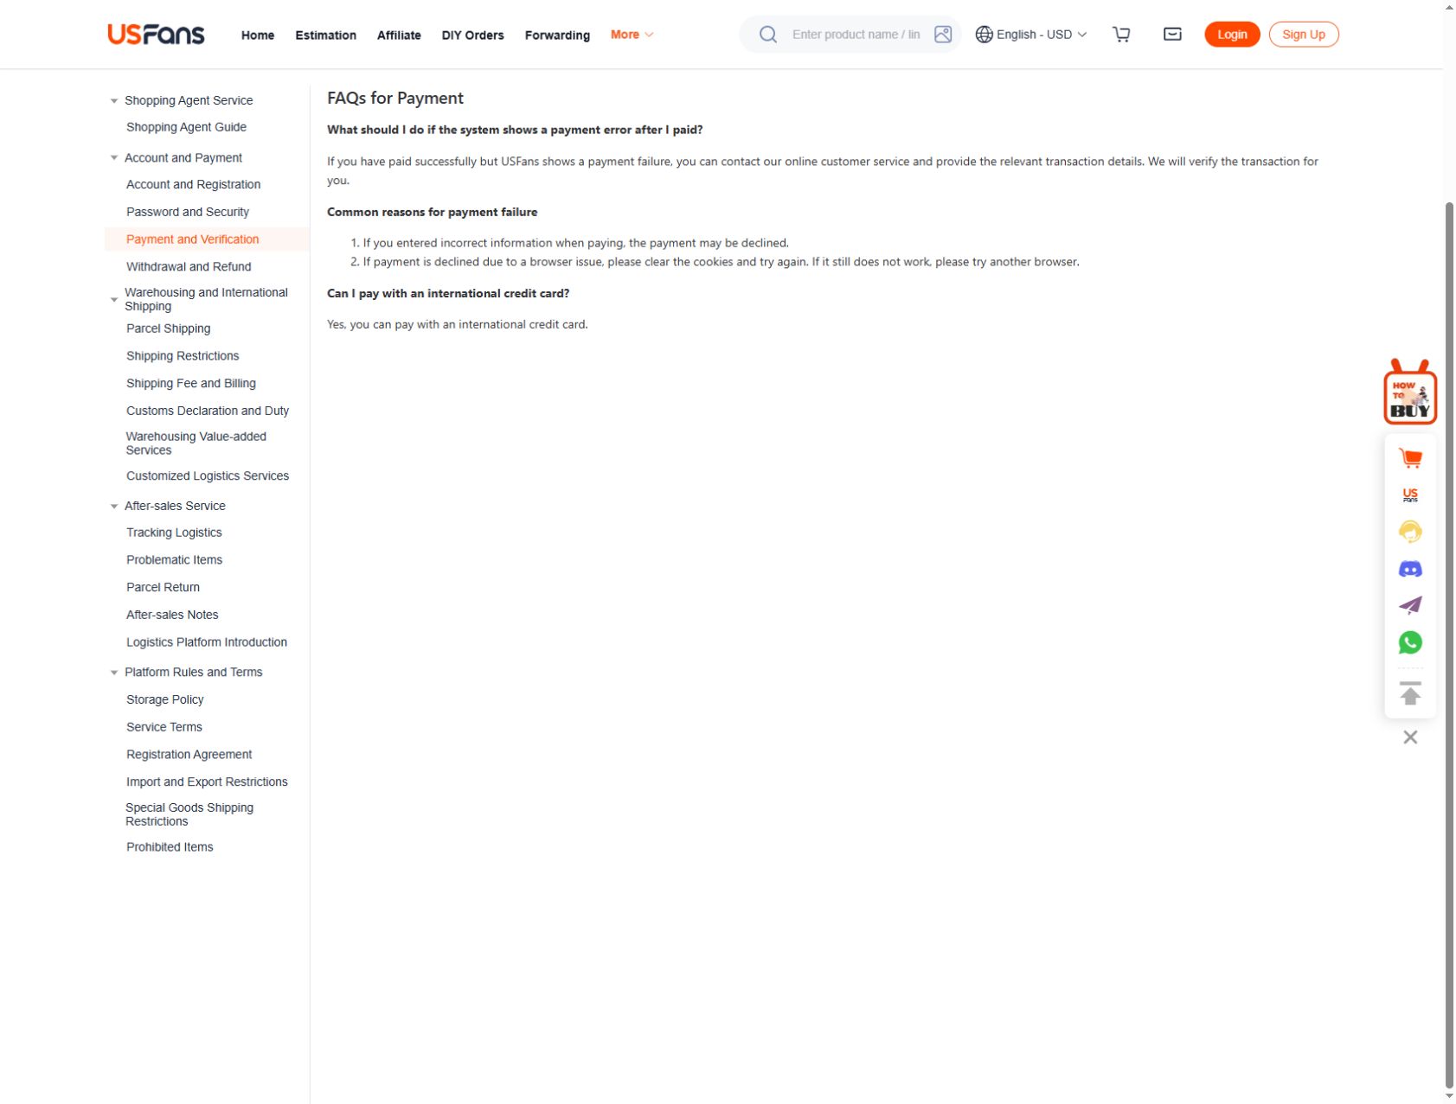This screenshot has width=1456, height=1104.
Task: Select Parcel Return in sidebar
Action: [163, 588]
